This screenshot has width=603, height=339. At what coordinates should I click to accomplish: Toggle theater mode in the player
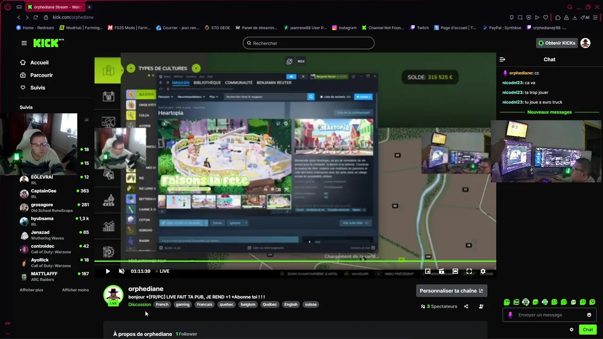tap(455, 271)
